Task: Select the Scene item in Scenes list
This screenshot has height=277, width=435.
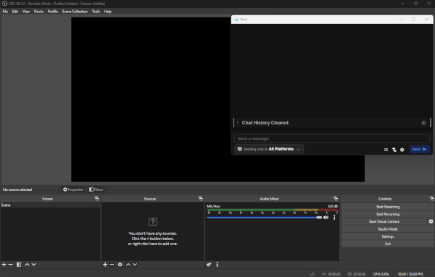Action: (x=50, y=205)
